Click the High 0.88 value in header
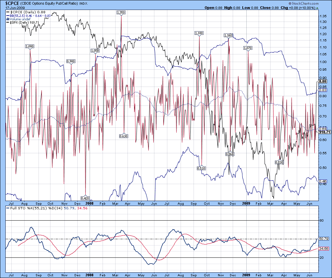 (232, 8)
